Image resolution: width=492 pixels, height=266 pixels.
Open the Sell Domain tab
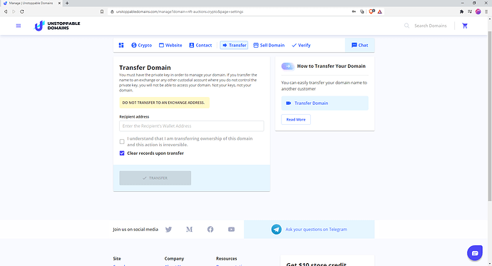point(269,45)
